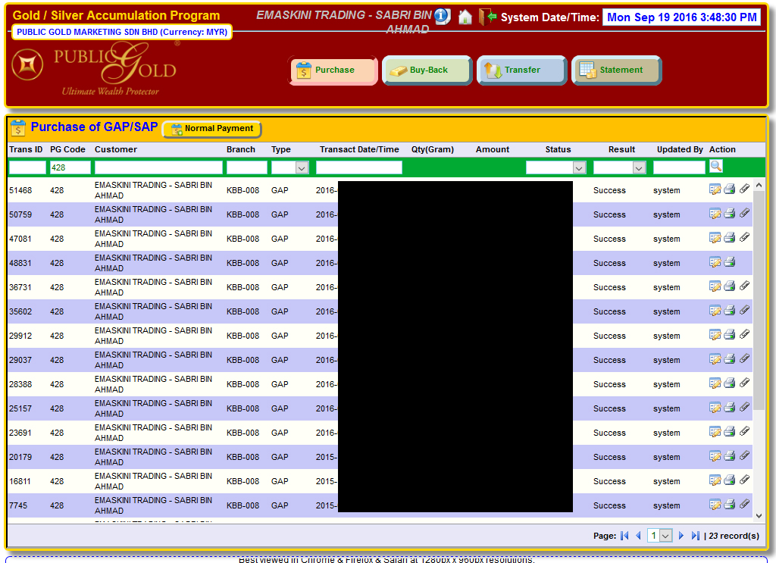Log out using the exit door icon
The image size is (776, 563).
(x=487, y=17)
